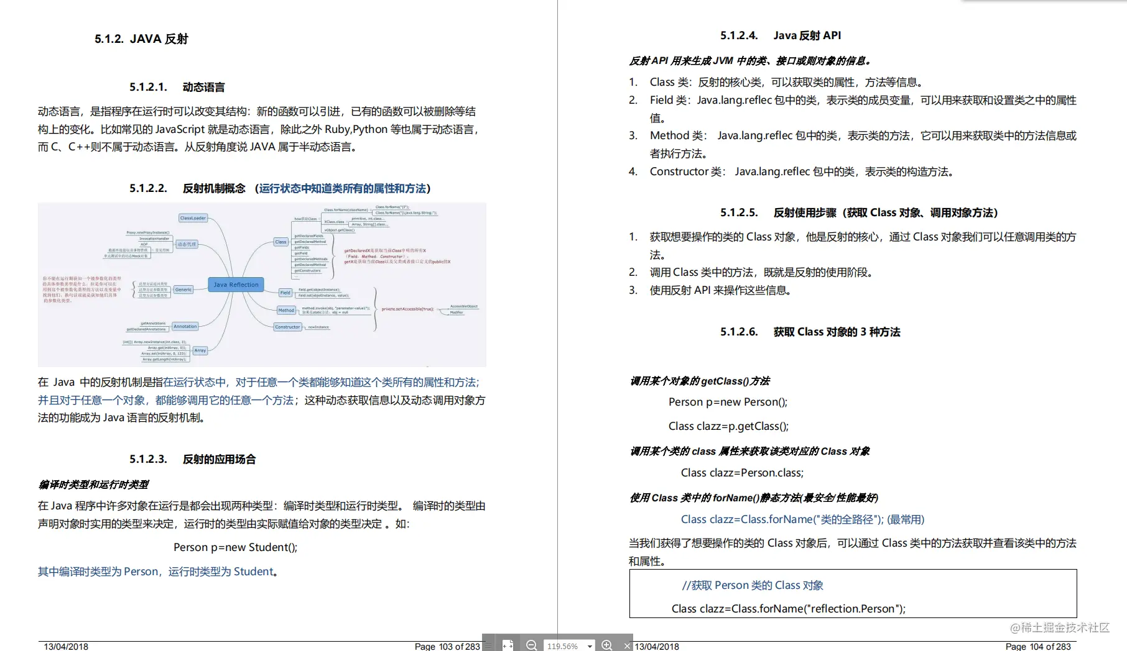This screenshot has width=1127, height=651.
Task: Open the zoom percentage dropdown arrow
Action: click(590, 646)
